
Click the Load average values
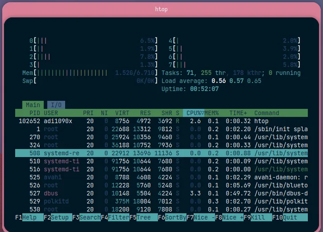(236, 81)
